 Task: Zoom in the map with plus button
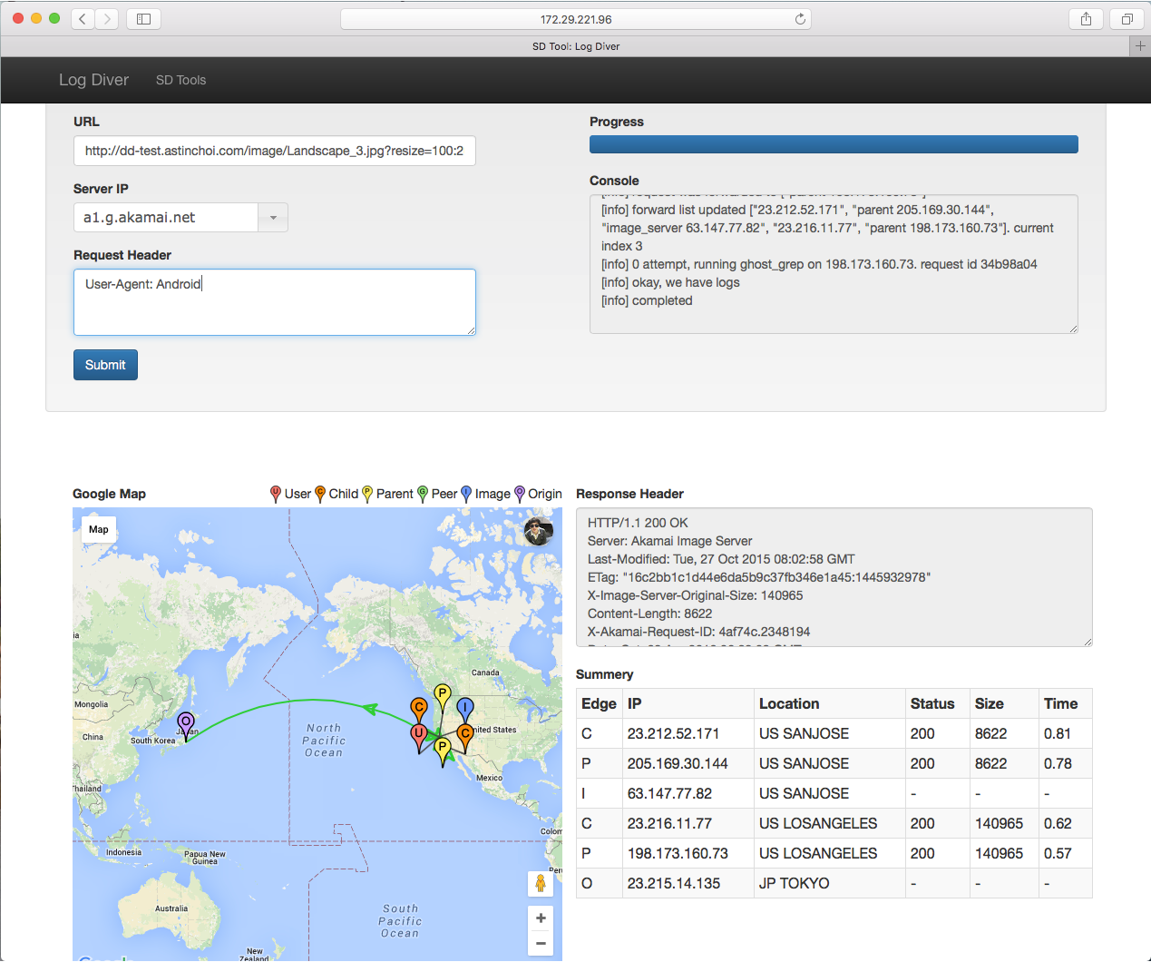pos(541,918)
